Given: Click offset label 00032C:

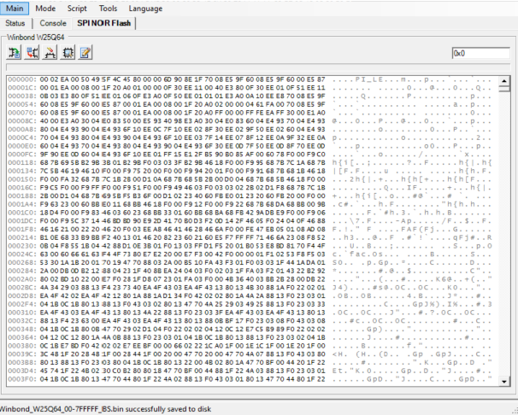Looking at the screenshot, I should click(x=22, y=321).
